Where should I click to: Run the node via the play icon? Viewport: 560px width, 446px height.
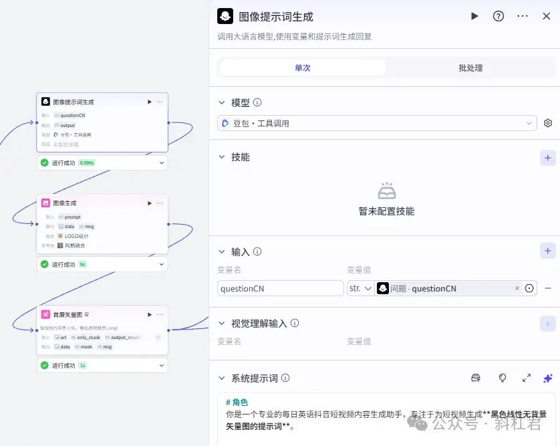point(474,16)
